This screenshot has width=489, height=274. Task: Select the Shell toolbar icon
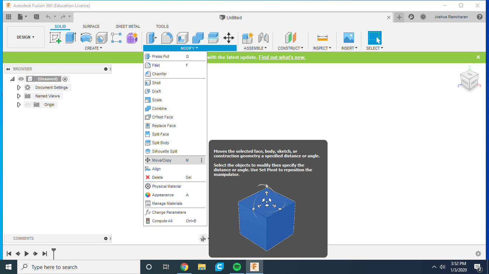point(182,37)
